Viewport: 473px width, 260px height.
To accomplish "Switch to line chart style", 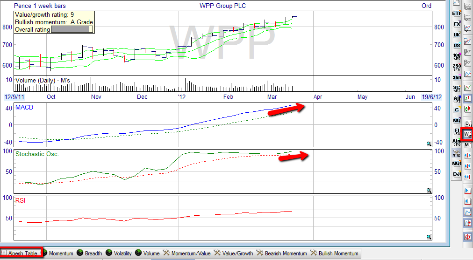I will point(467,88).
